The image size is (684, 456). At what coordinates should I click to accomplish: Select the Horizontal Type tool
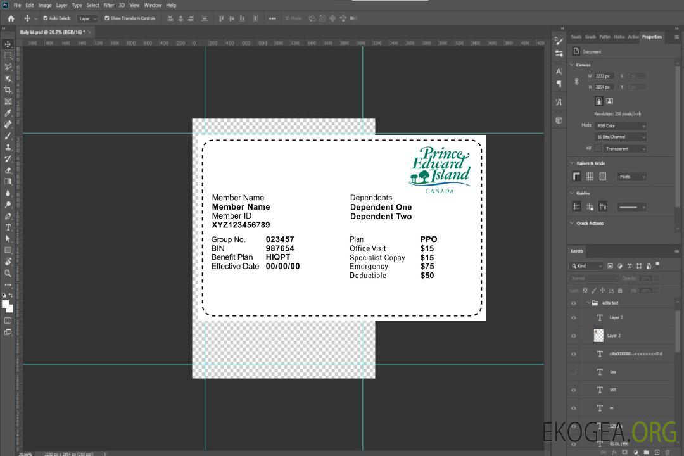[x=8, y=227]
